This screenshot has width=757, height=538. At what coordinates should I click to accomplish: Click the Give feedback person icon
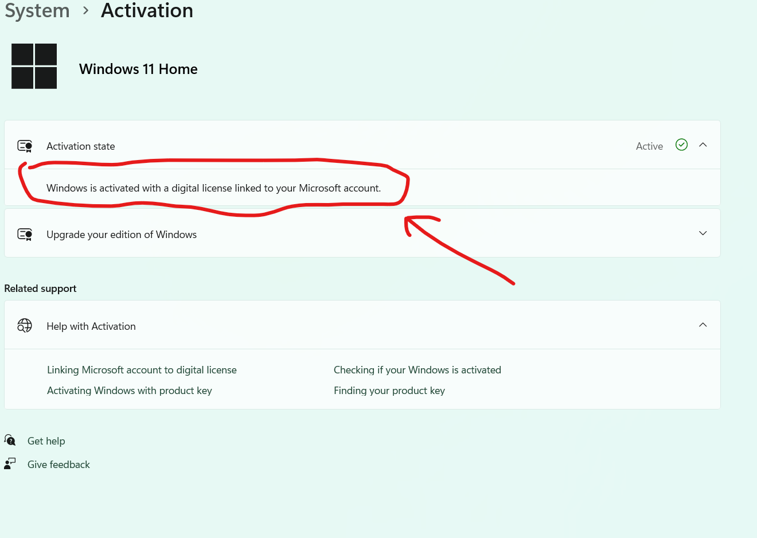pos(10,463)
